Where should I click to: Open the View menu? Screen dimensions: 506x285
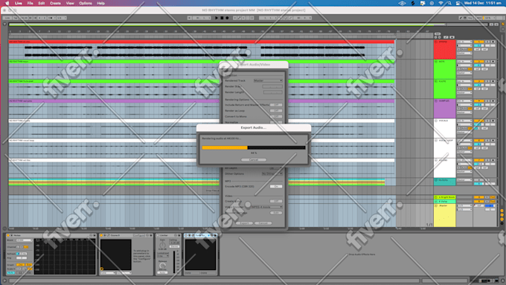70,3
